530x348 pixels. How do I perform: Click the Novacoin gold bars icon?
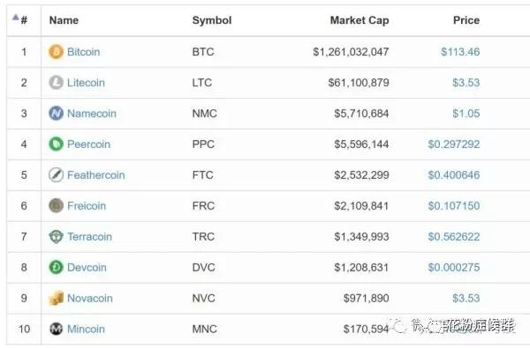(56, 298)
